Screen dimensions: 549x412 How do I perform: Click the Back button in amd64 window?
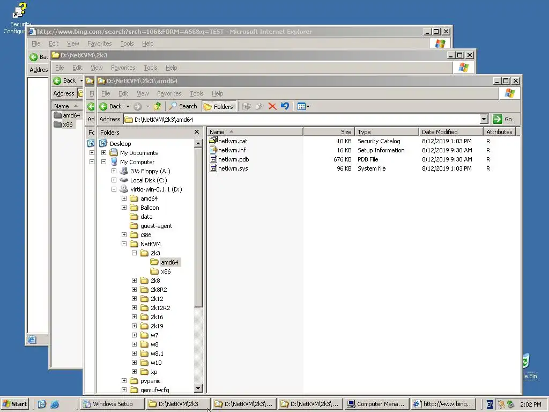110,106
